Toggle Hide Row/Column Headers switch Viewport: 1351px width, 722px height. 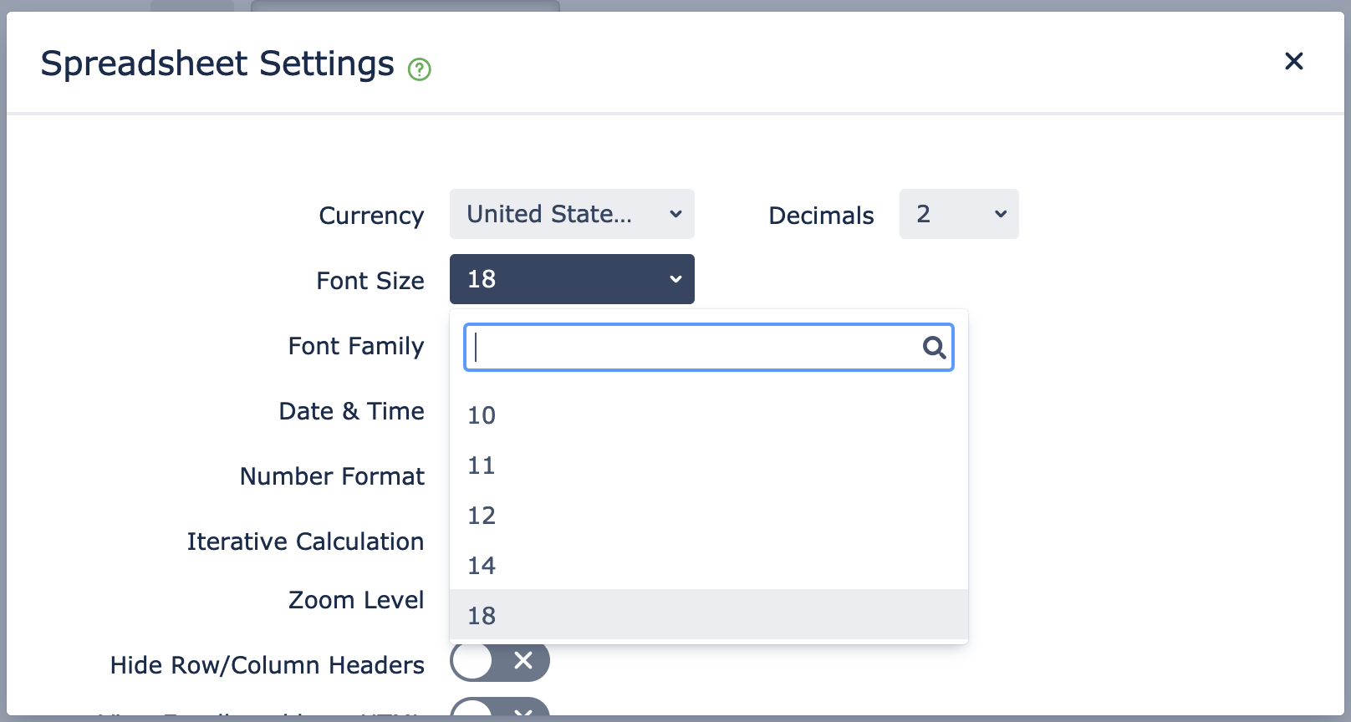(x=500, y=661)
